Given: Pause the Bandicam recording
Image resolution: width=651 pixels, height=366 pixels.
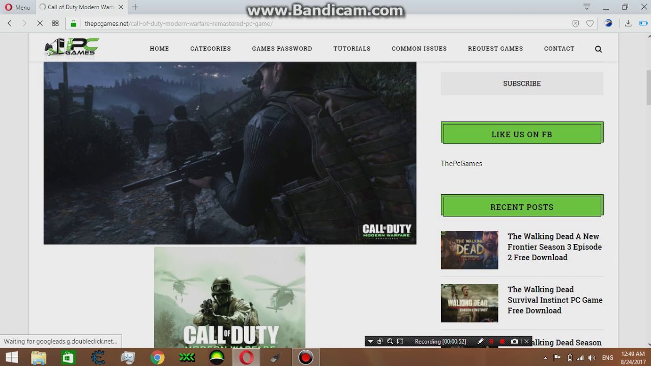Looking at the screenshot, I should coord(491,342).
